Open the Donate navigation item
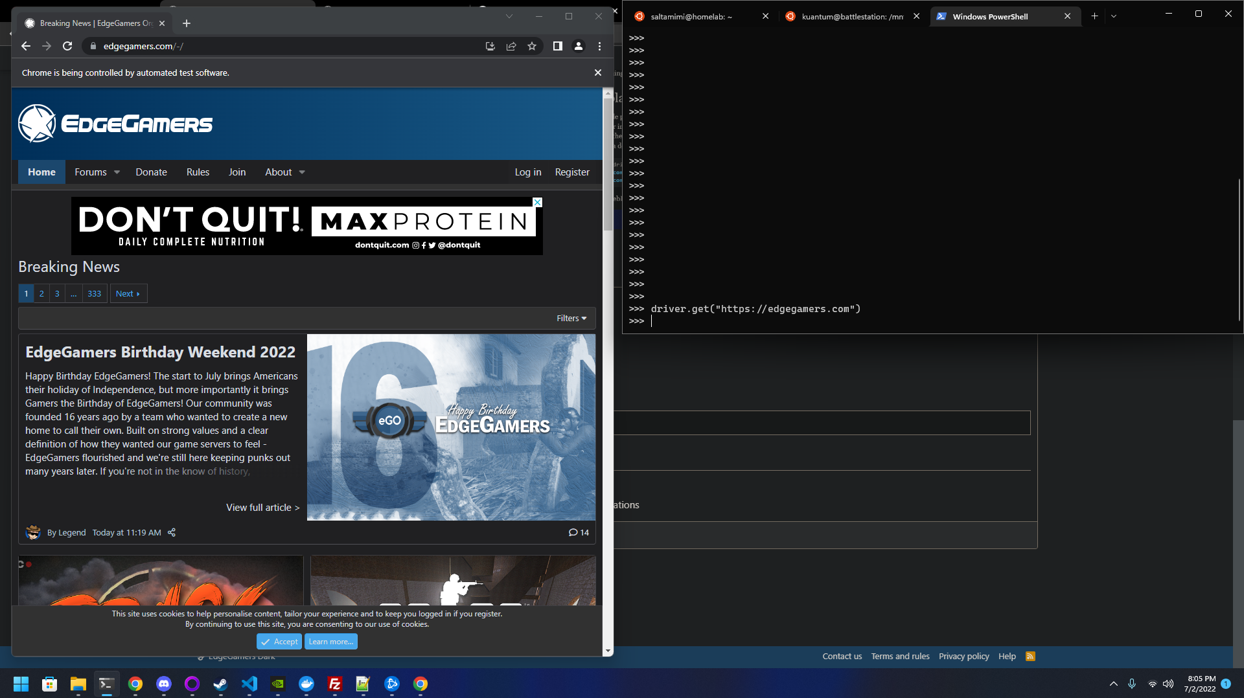This screenshot has width=1244, height=698. pos(151,172)
